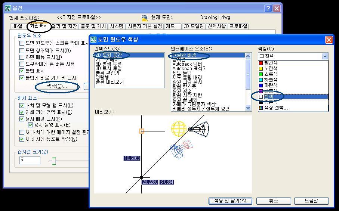Toggle 도면 상태막대 표시(D) checkbox
The image size is (339, 211).
coord(22,50)
